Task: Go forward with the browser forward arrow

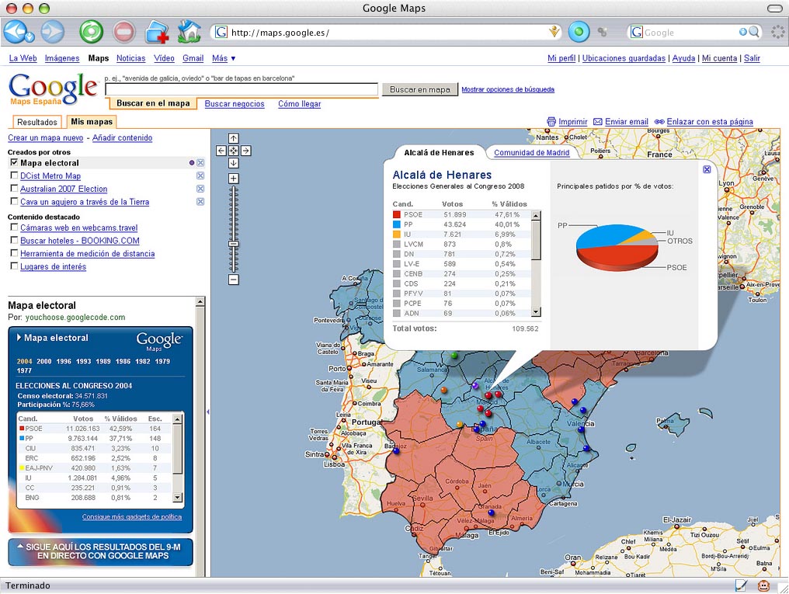Action: pos(52,32)
